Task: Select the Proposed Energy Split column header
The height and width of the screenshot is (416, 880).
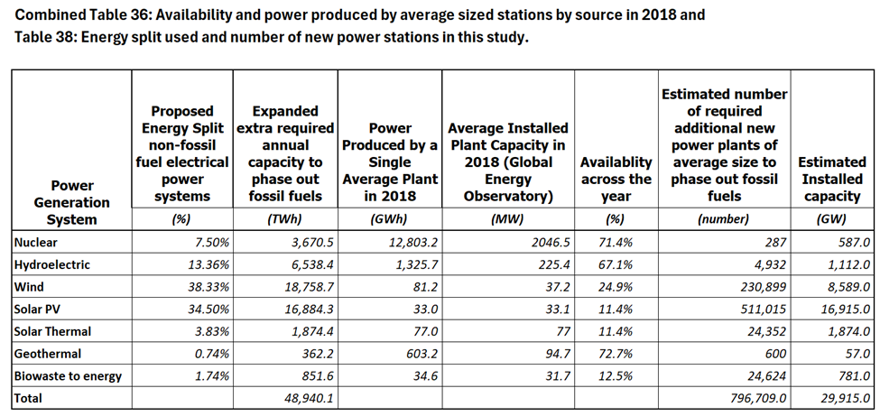Action: (181, 153)
